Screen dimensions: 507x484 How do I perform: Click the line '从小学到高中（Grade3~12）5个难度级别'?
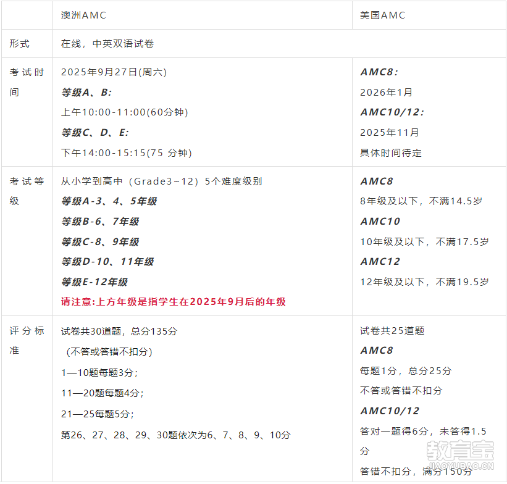pyautogui.click(x=162, y=181)
